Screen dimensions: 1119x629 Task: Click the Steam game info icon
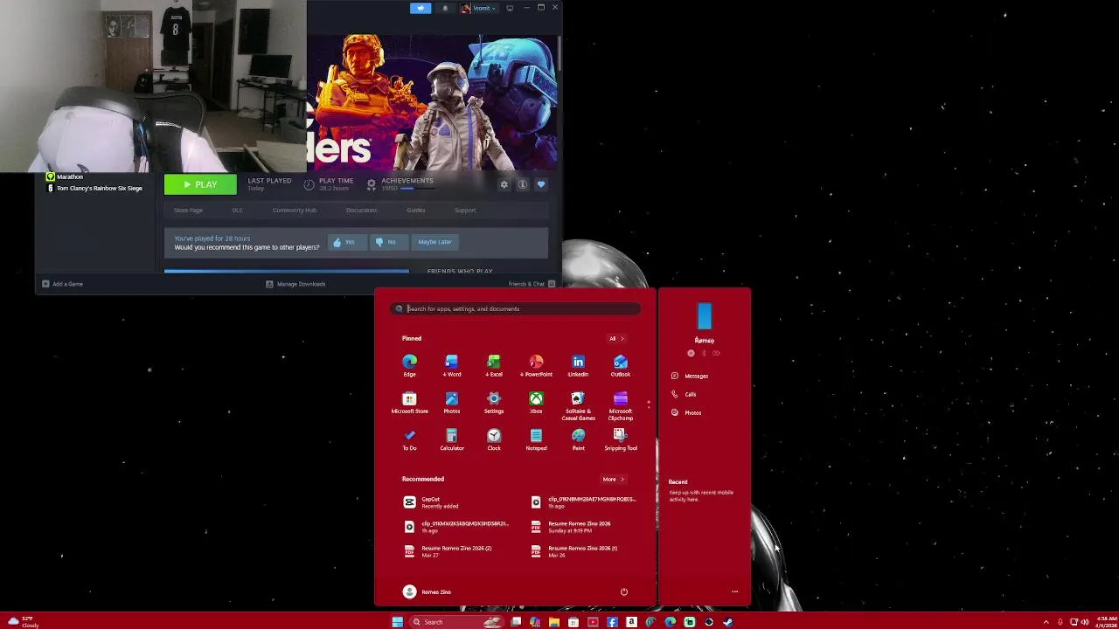click(523, 184)
